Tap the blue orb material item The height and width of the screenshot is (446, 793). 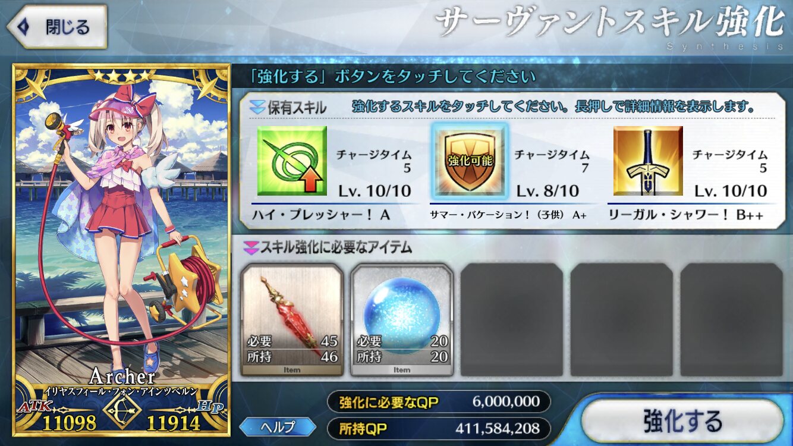[402, 320]
